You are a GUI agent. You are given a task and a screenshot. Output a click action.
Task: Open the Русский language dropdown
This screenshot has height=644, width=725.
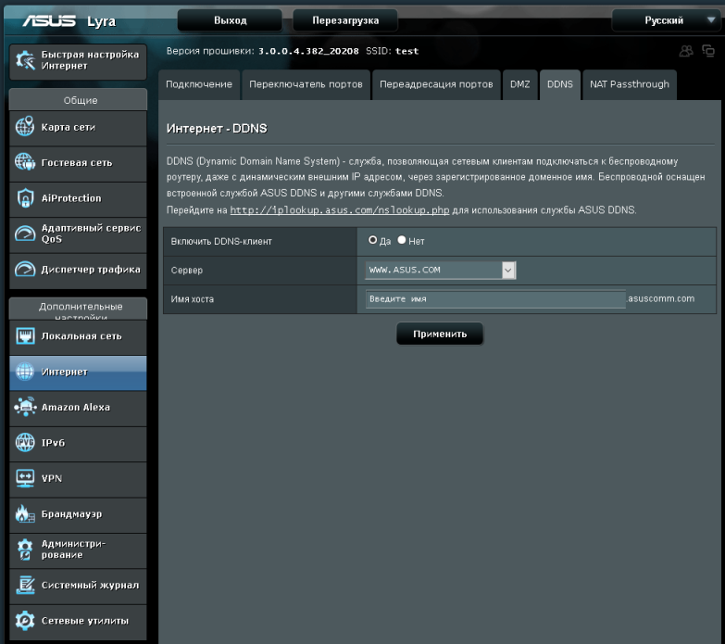pos(666,20)
